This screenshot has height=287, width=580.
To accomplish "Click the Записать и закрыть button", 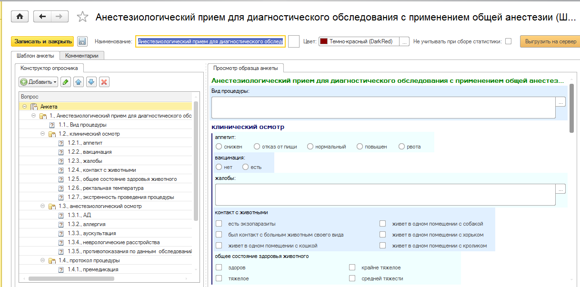I will coord(43,41).
